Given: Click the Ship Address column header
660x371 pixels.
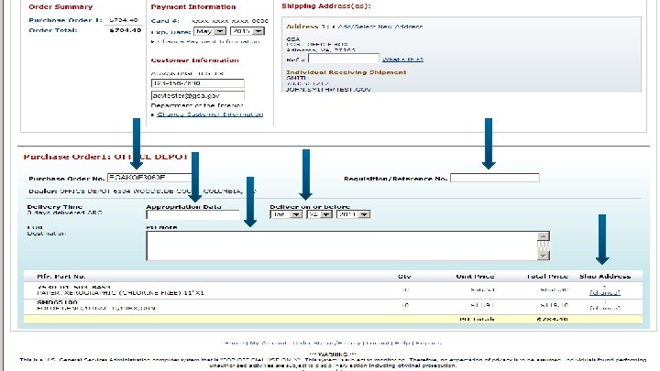Looking at the screenshot, I should pos(605,277).
